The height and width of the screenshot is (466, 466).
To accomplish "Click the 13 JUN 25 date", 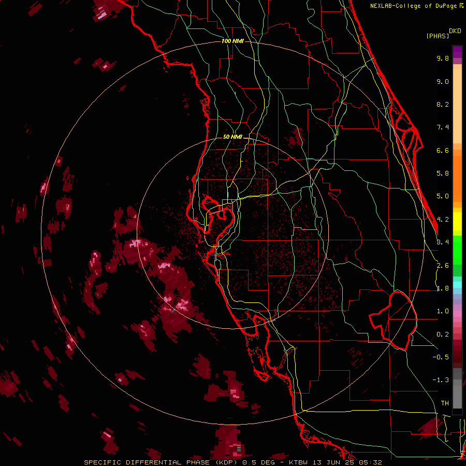I will tap(332, 462).
